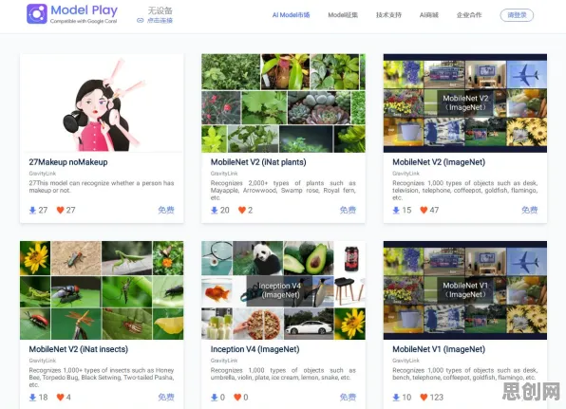Viewport: 566px width, 409px height.
Task: Click the 无设备 device status text
Action: [160, 10]
